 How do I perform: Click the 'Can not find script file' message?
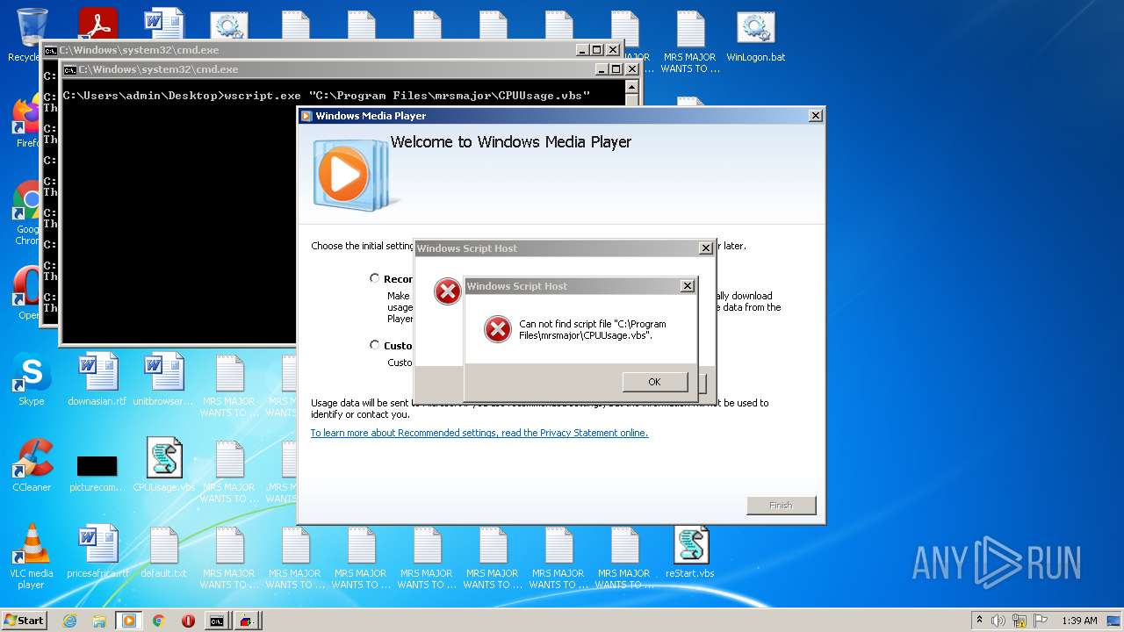point(593,329)
